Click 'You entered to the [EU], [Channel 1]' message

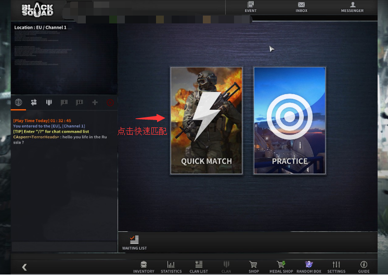(49, 126)
